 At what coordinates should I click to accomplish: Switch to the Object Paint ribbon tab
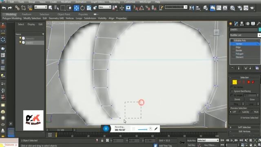[x=64, y=14]
